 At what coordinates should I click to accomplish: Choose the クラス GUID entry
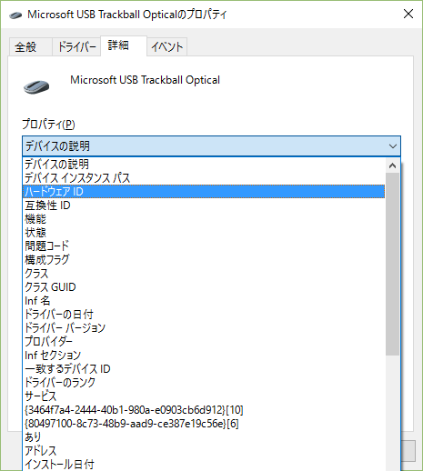tap(204, 287)
